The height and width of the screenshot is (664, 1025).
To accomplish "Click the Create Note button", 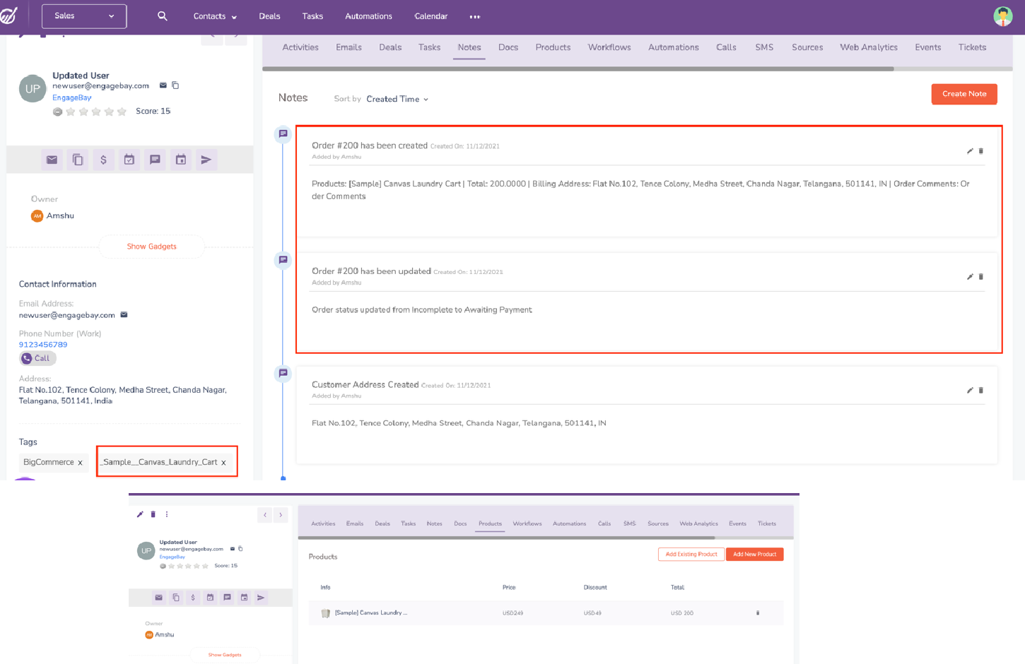I will click(964, 94).
